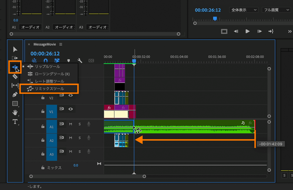The width and height of the screenshot is (293, 190).
Task: Step forward one frame
Action: [259, 31]
